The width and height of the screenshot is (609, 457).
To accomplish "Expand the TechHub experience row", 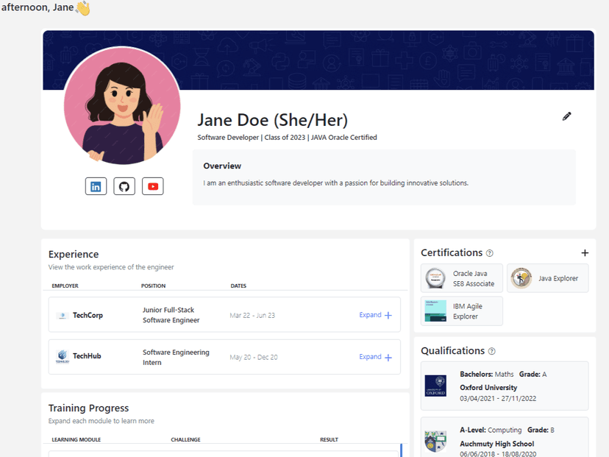I will 375,357.
